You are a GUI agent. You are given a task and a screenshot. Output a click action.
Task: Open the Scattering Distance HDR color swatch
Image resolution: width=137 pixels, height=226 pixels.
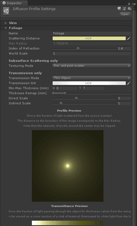89,38
